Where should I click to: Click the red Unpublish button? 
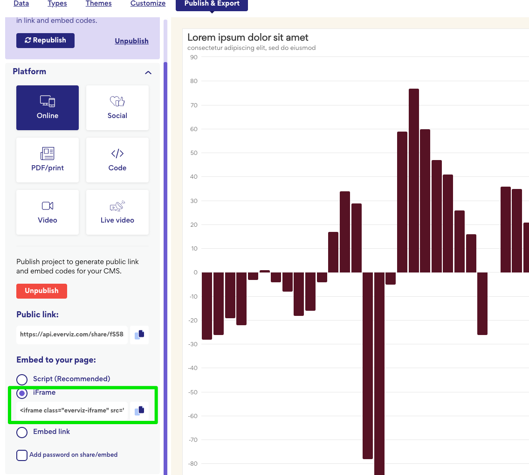pyautogui.click(x=41, y=291)
